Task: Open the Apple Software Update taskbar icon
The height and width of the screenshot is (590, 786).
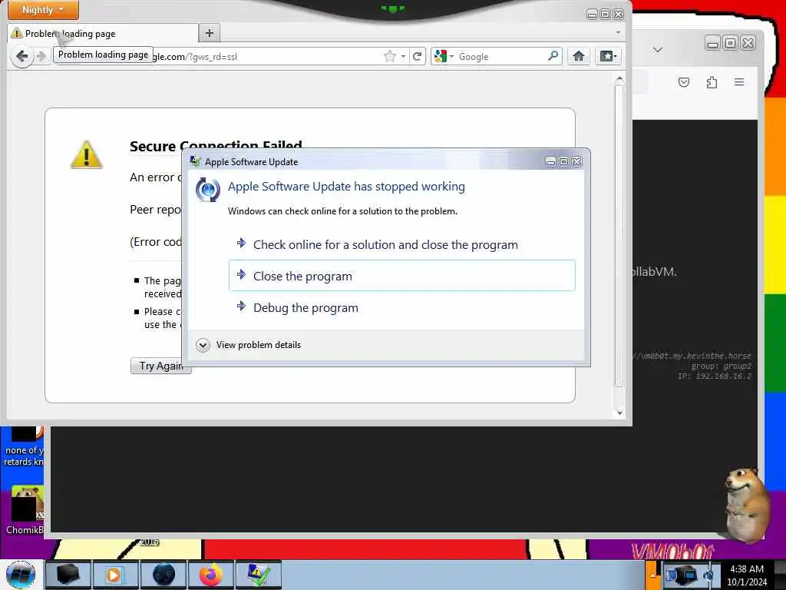Action: [x=259, y=575]
